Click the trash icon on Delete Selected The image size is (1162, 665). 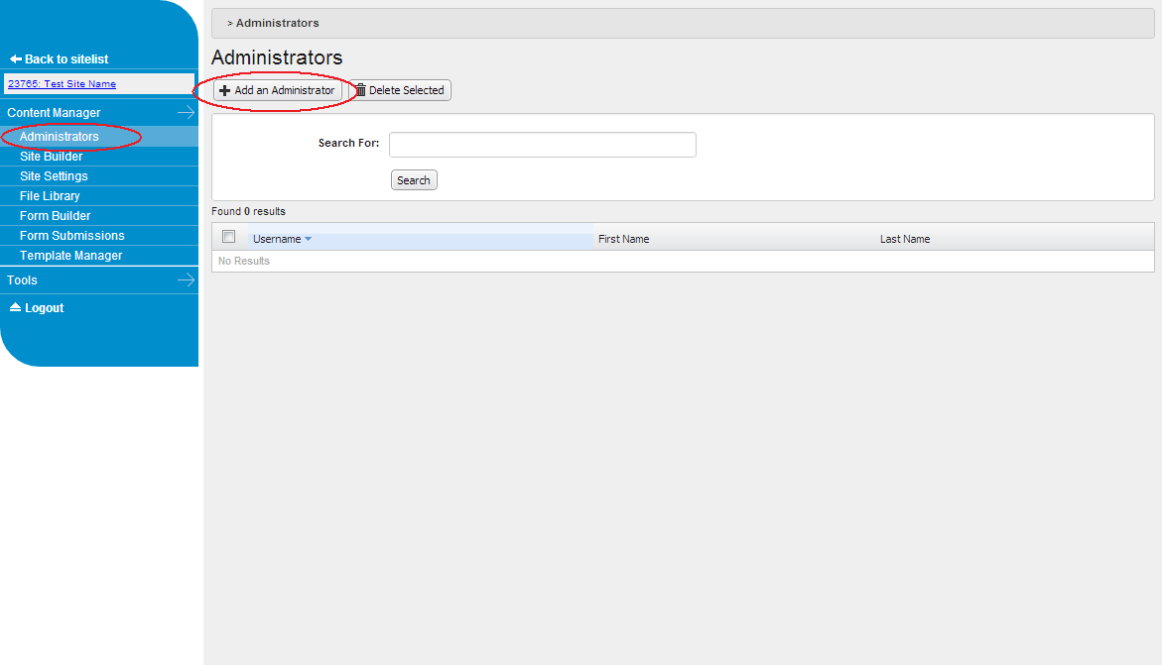361,90
